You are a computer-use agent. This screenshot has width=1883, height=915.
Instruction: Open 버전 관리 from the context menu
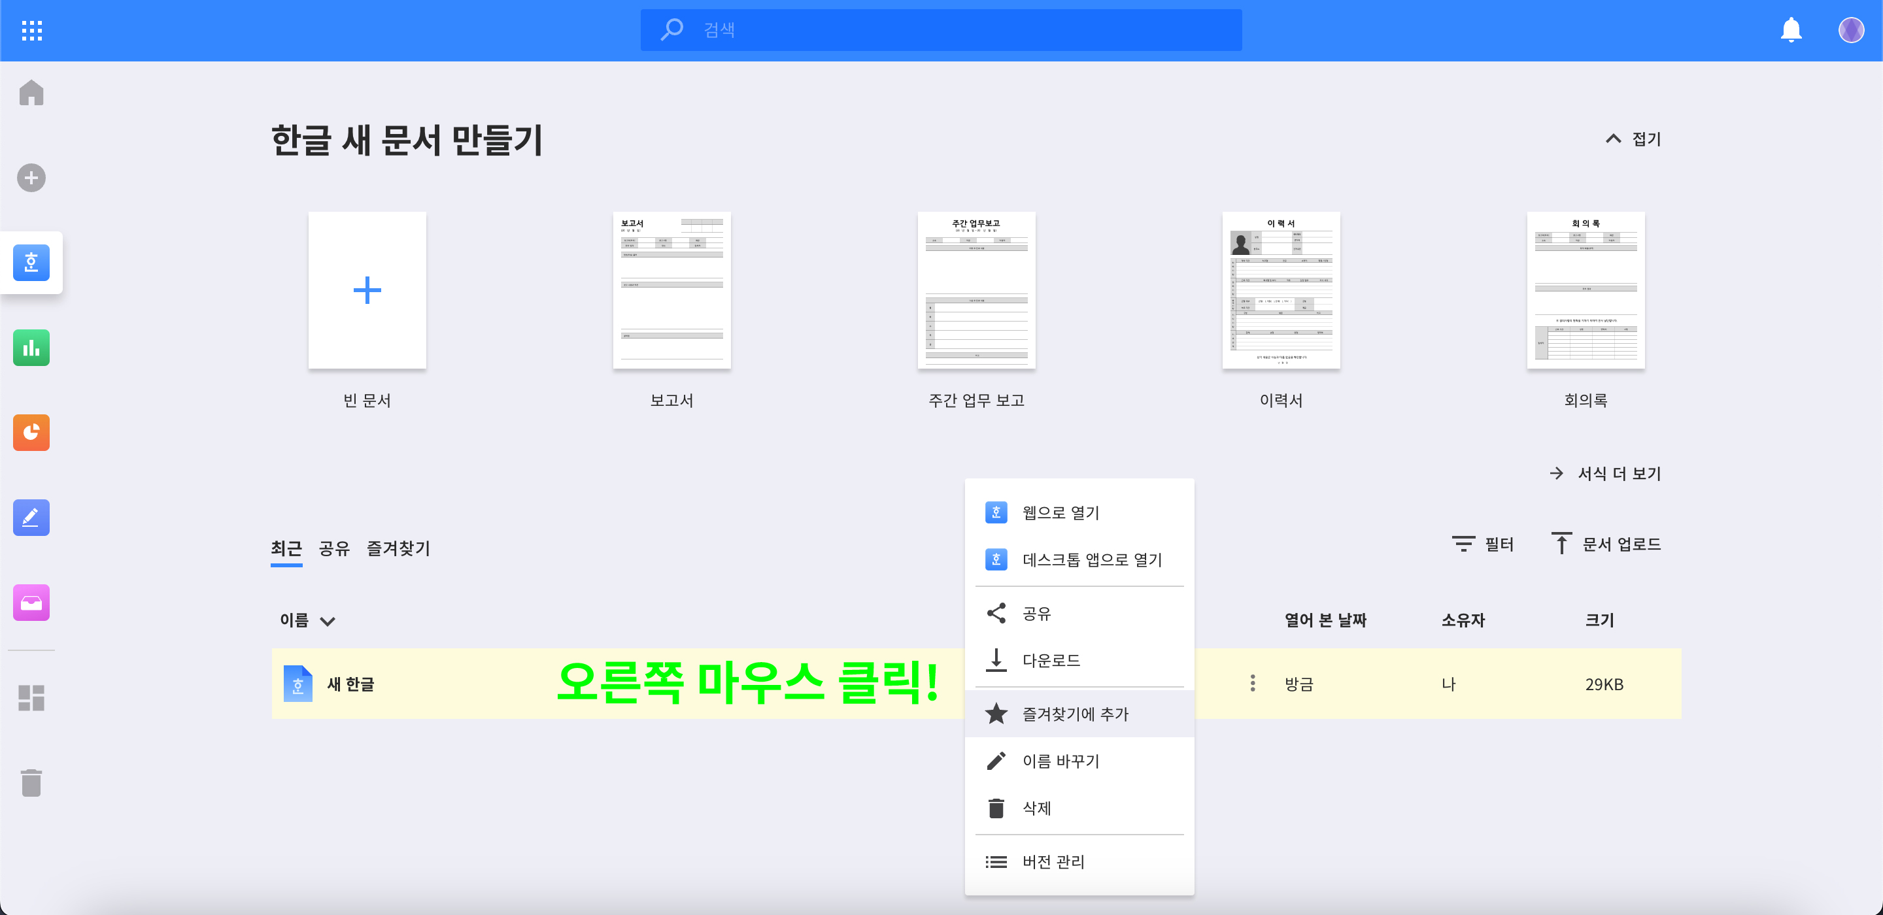(x=1079, y=861)
